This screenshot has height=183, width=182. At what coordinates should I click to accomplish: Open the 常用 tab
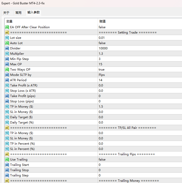click(19, 13)
